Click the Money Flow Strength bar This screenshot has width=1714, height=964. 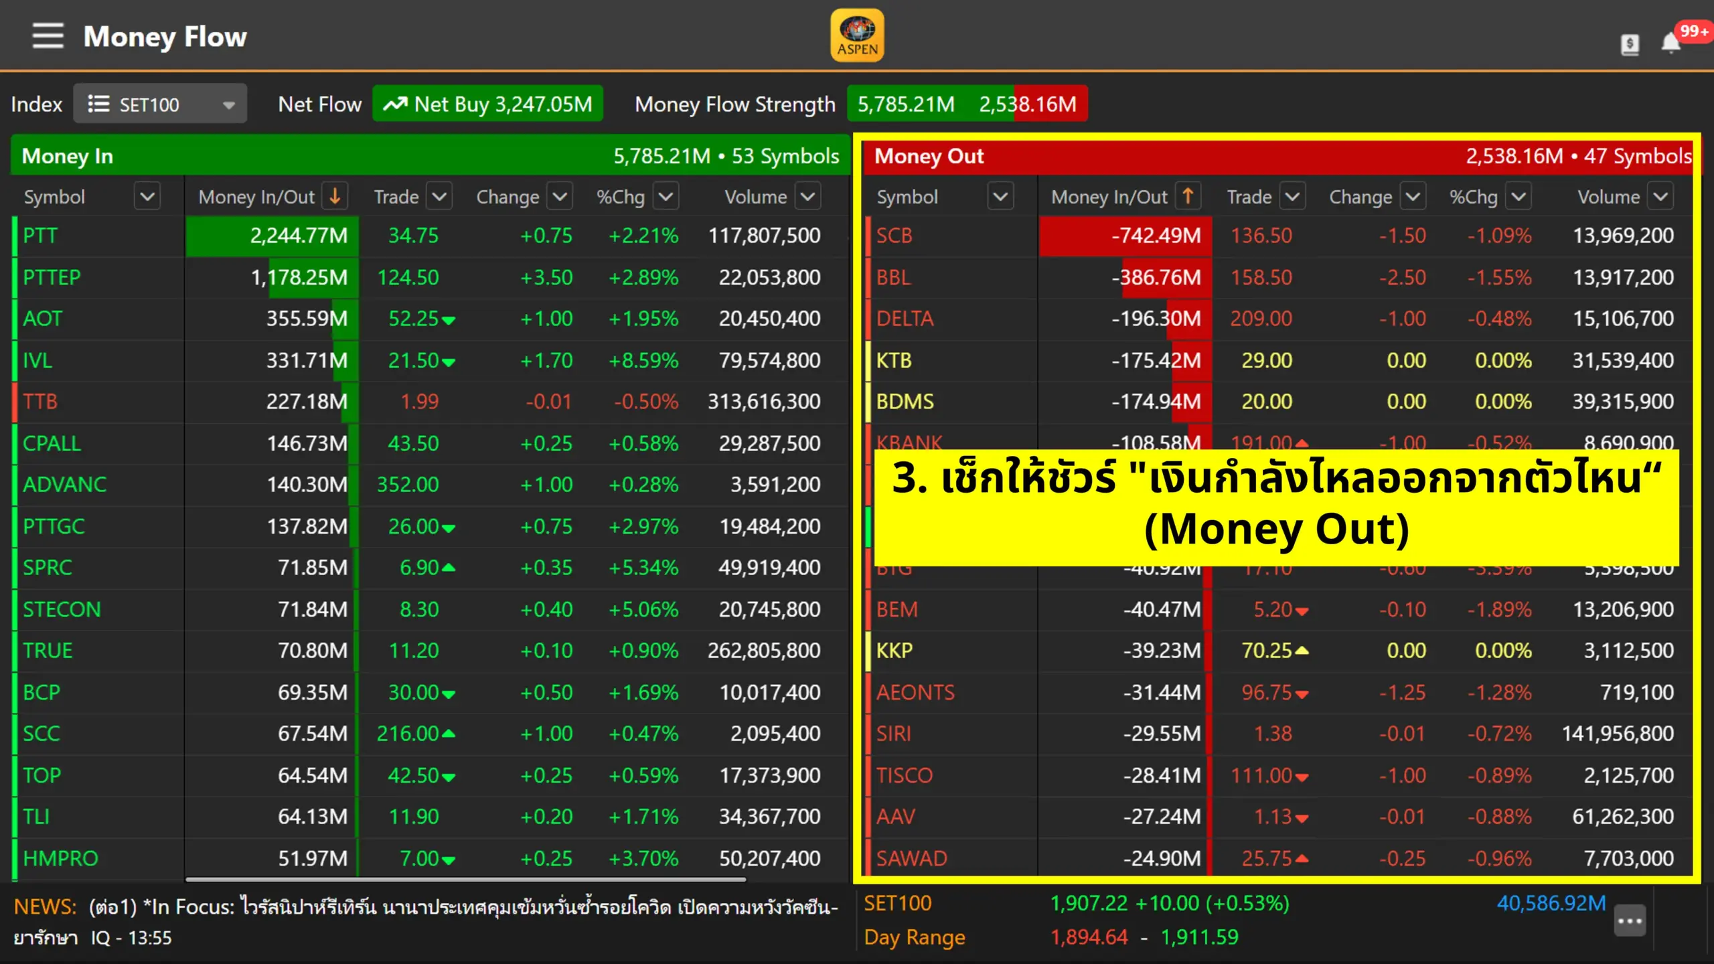pos(967,104)
